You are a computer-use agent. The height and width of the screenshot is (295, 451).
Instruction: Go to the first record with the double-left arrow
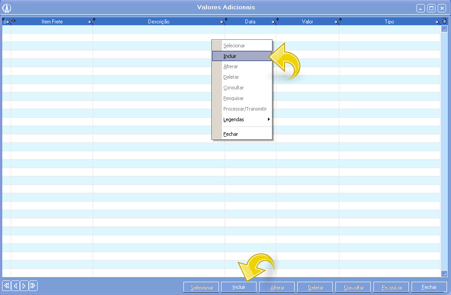coord(6,286)
